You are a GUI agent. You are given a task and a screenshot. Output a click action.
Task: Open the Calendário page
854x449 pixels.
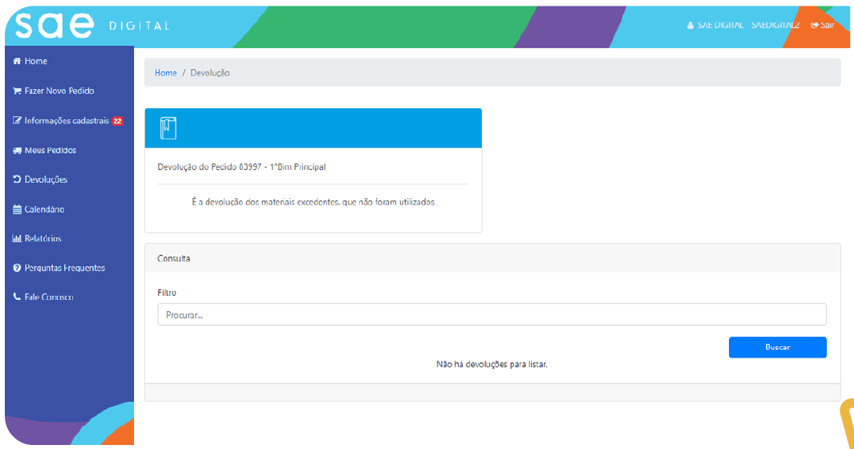(44, 209)
